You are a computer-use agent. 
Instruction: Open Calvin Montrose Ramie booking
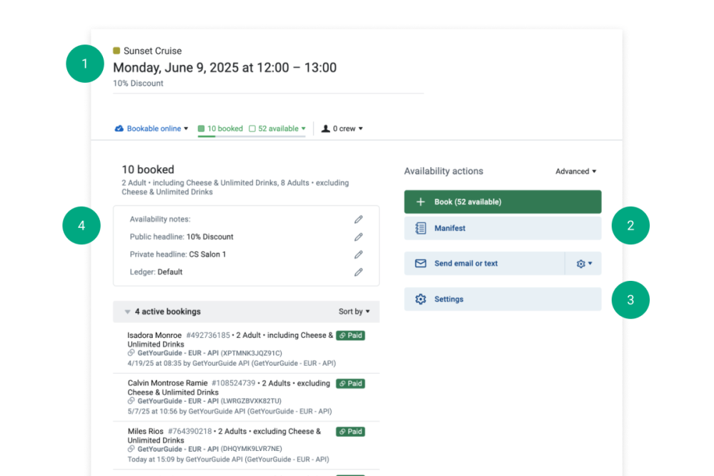[x=168, y=383]
